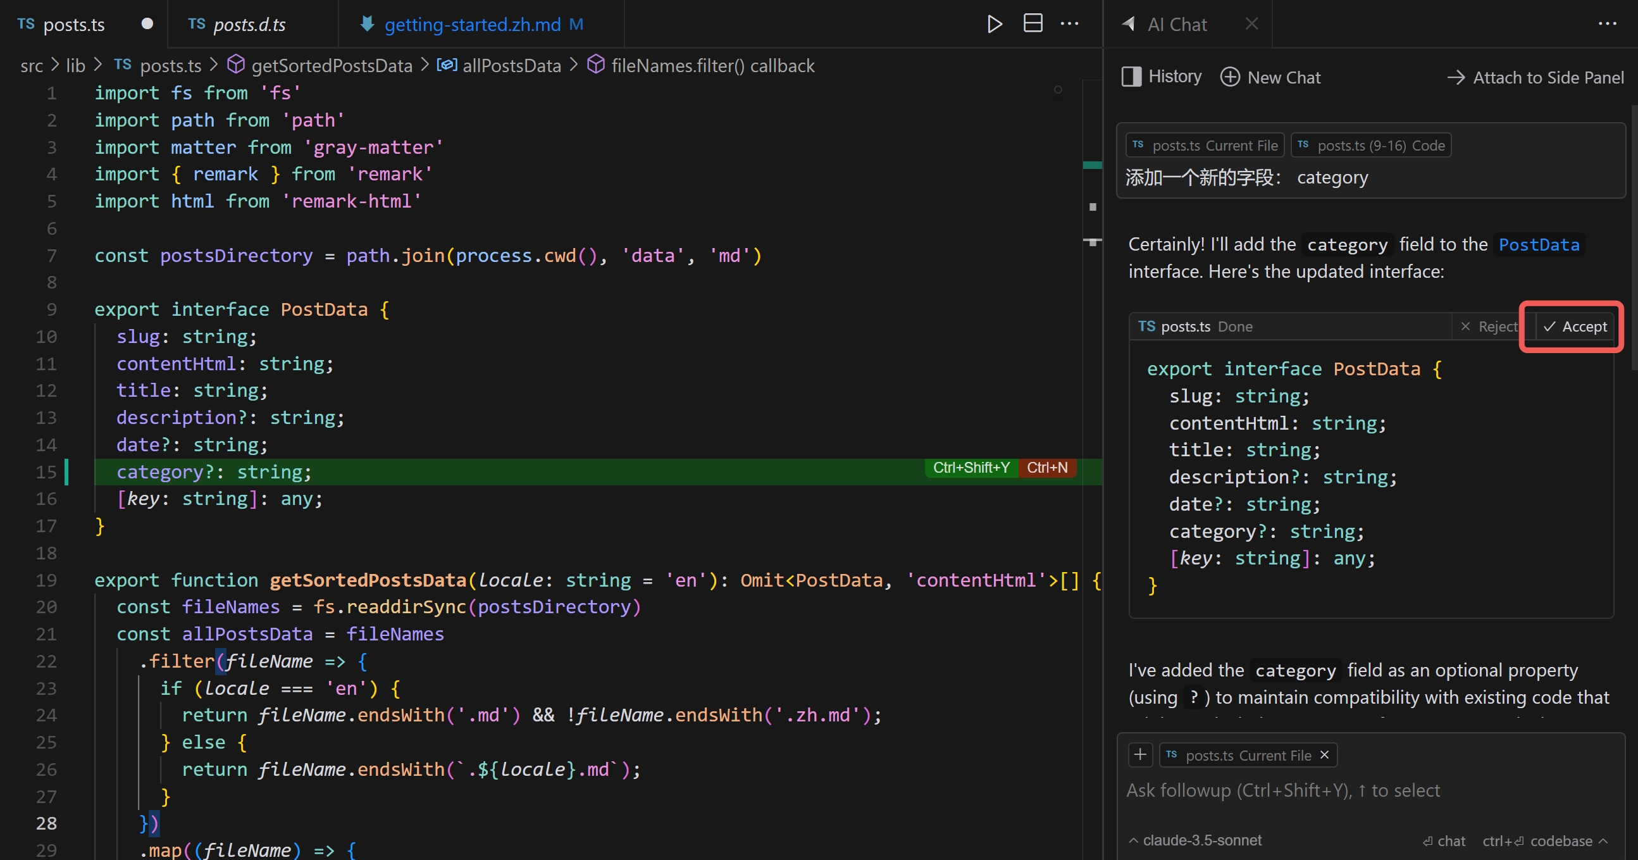The image size is (1638, 860).
Task: Expand the codebase submit options chevron
Action: pos(1603,840)
